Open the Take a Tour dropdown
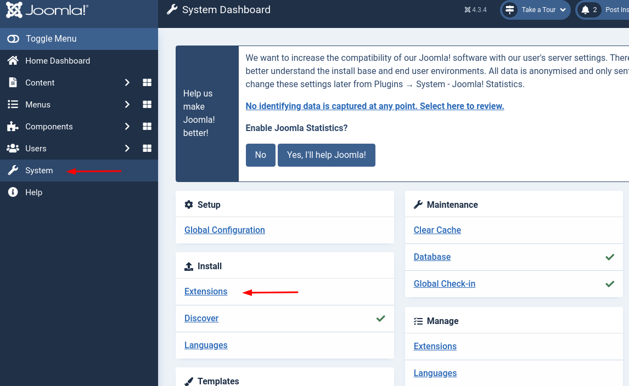Screen dimensions: 629x386 [535, 10]
